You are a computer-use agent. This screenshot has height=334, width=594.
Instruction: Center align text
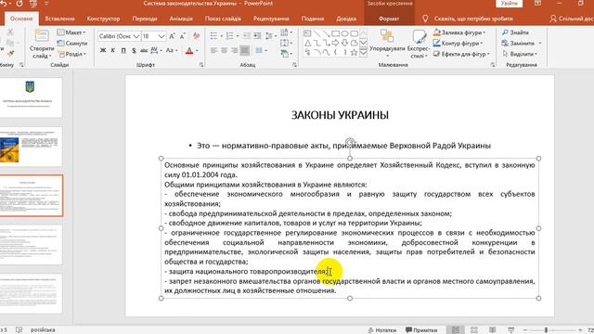point(225,50)
